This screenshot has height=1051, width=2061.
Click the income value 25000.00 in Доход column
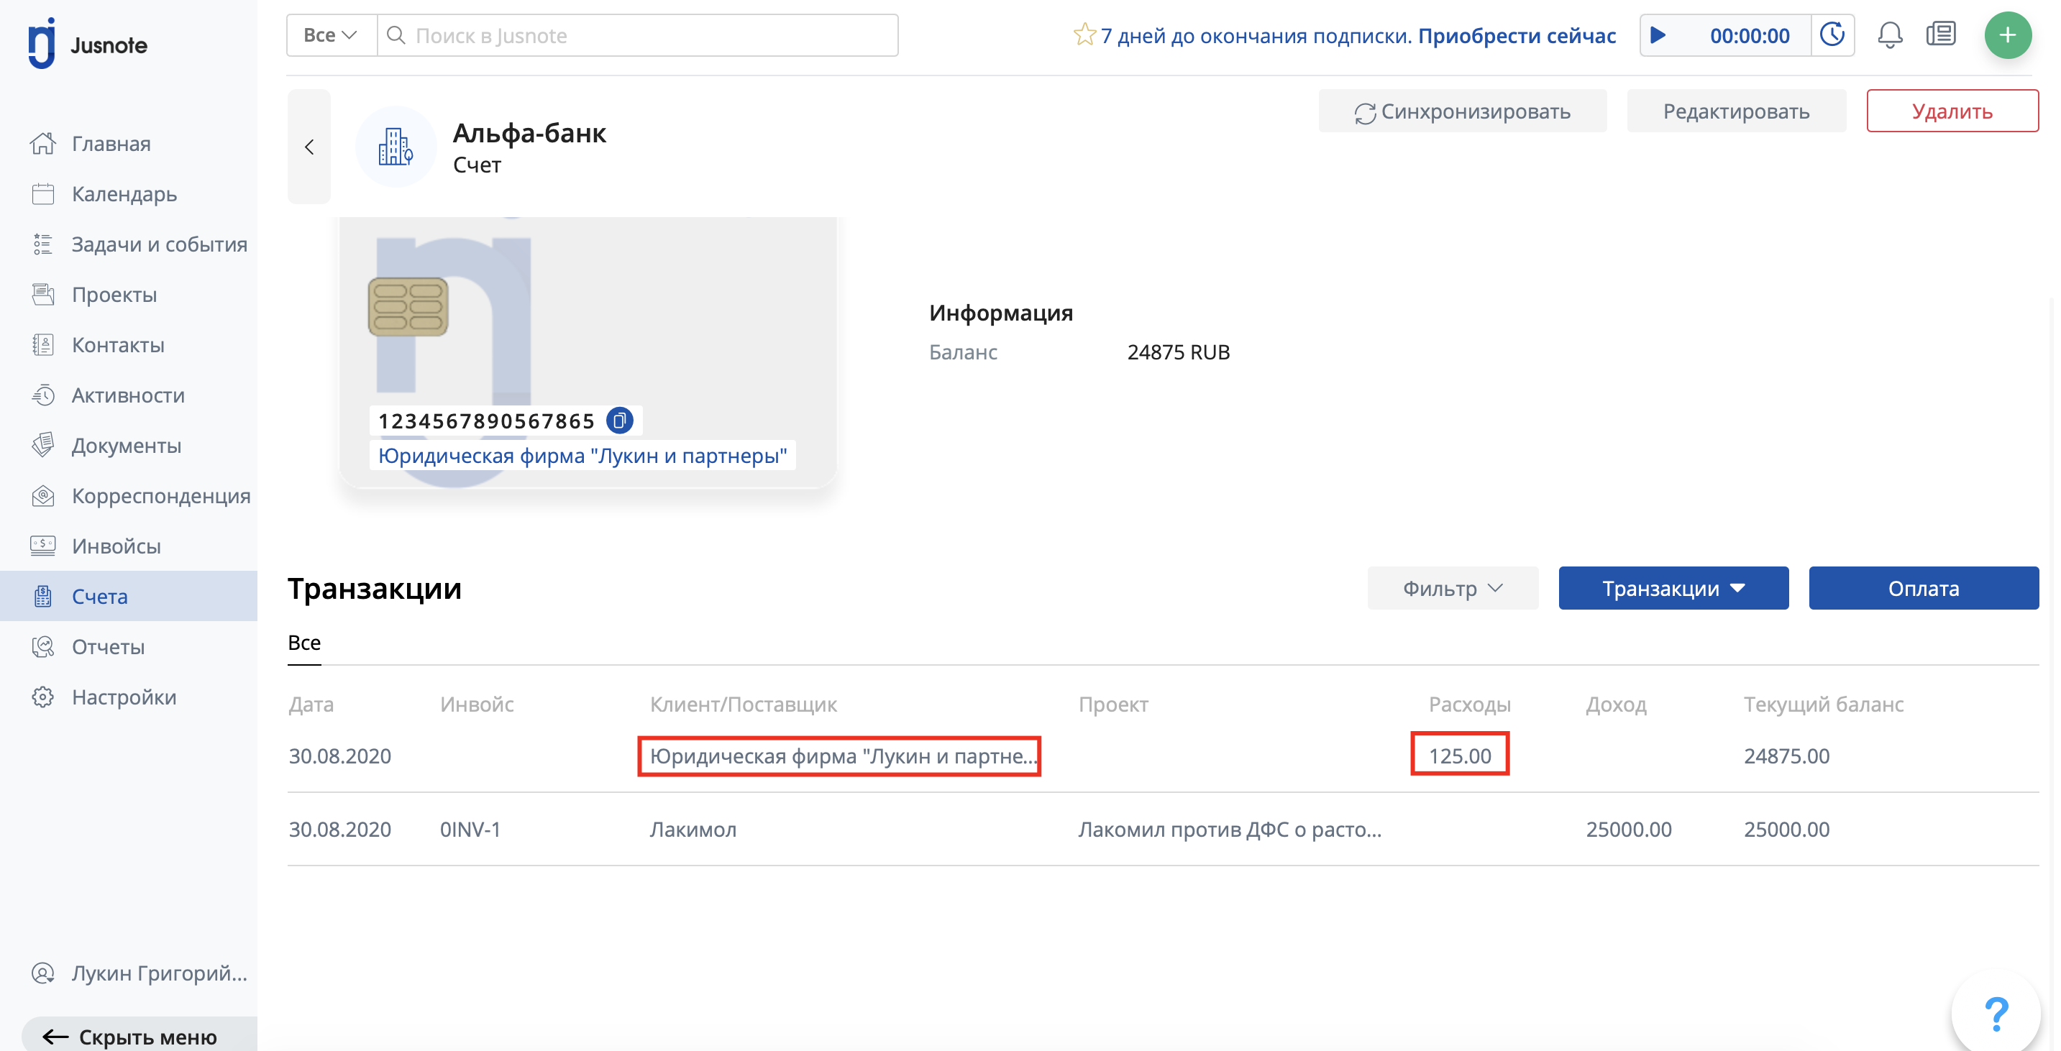(x=1629, y=829)
